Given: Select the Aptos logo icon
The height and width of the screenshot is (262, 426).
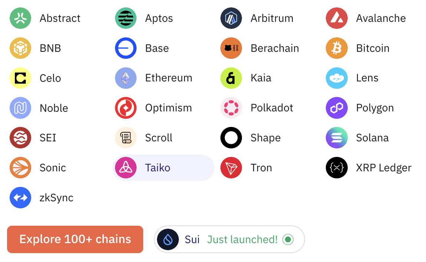Looking at the screenshot, I should 126,18.
